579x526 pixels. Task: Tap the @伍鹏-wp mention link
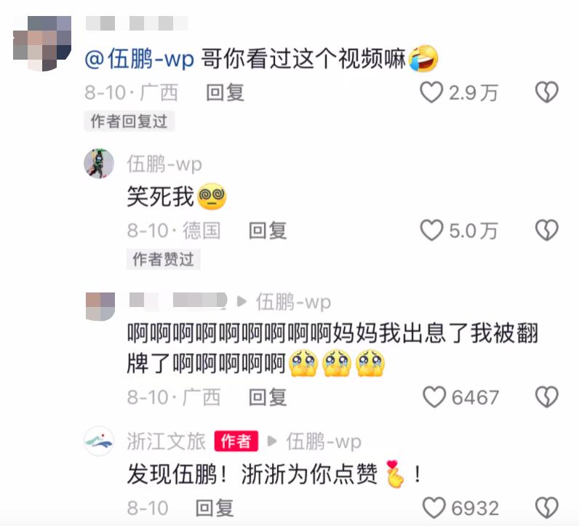coord(140,59)
